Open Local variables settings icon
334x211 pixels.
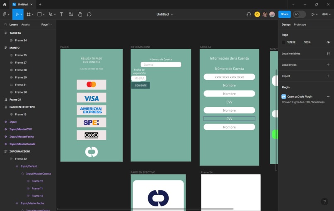click(x=328, y=54)
